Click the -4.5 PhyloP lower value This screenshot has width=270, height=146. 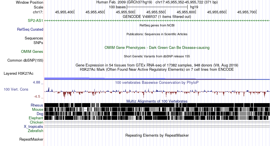tap(37, 97)
